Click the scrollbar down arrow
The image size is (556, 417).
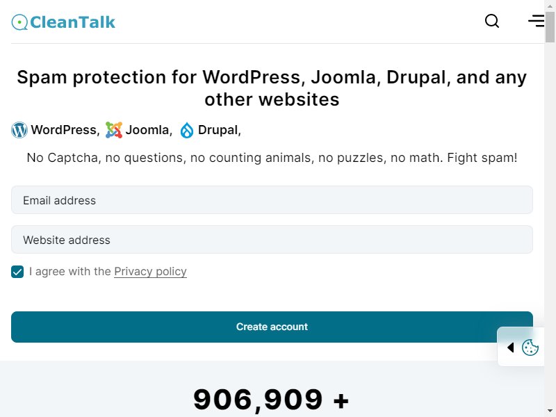[x=550, y=411]
